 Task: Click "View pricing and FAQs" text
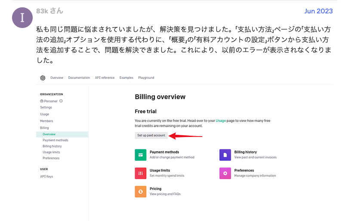click(x=165, y=194)
